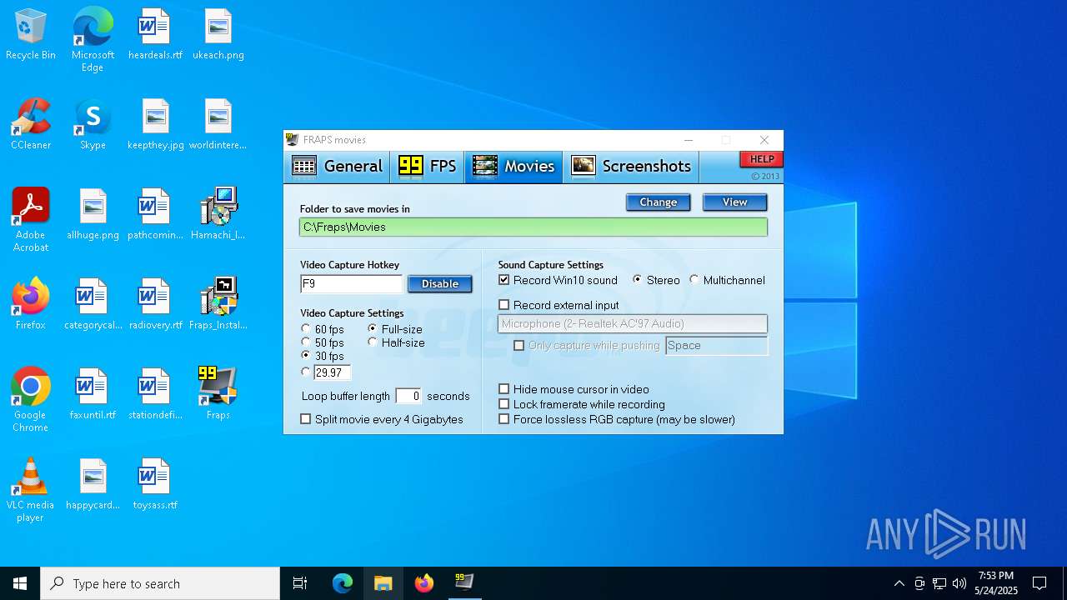Show hidden icons in system tray

[899, 583]
